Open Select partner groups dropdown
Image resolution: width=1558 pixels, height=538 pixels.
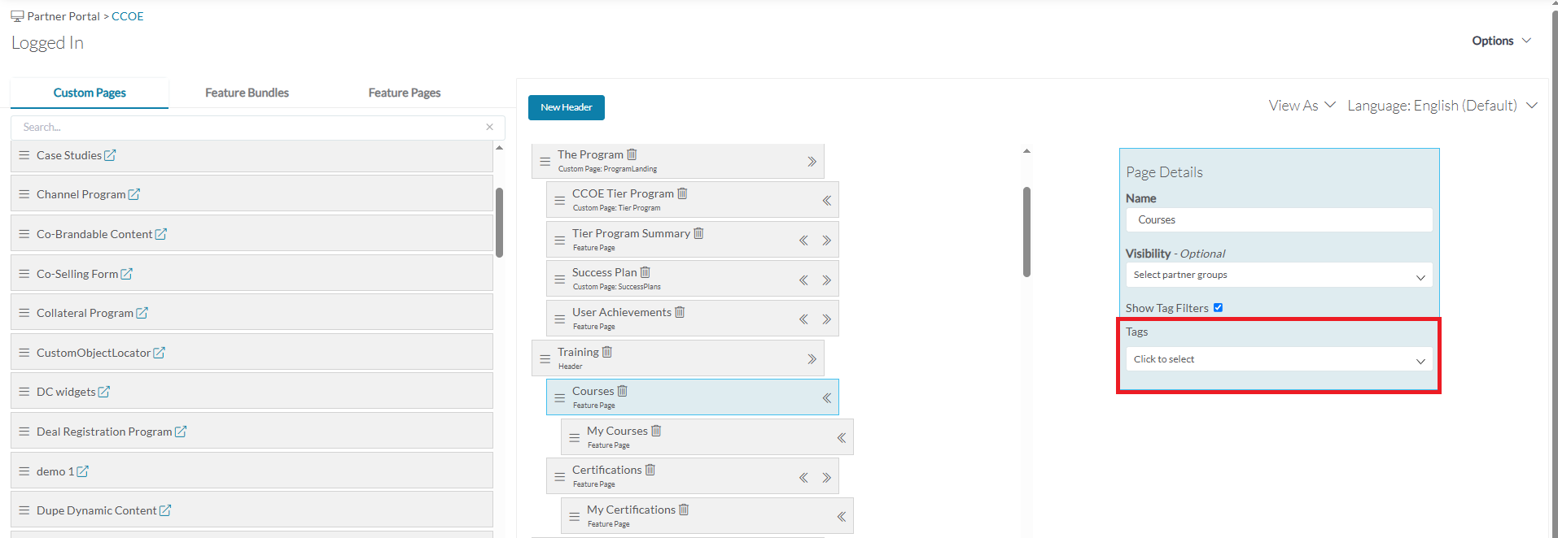pyautogui.click(x=1279, y=275)
